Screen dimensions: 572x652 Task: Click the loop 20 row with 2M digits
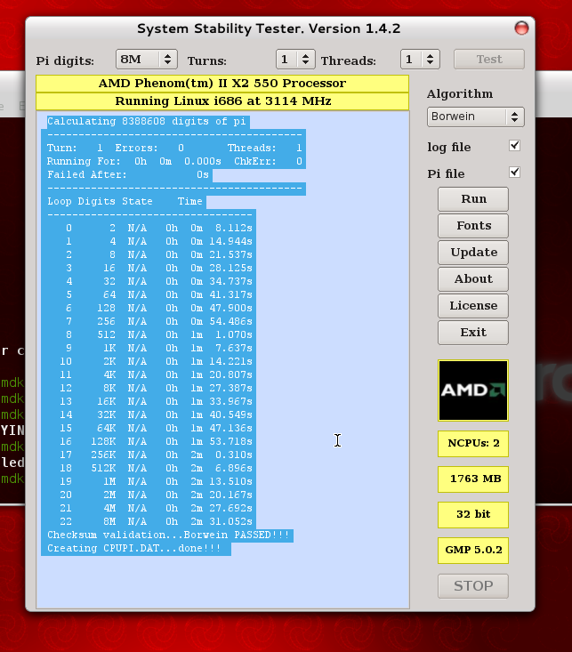(149, 495)
